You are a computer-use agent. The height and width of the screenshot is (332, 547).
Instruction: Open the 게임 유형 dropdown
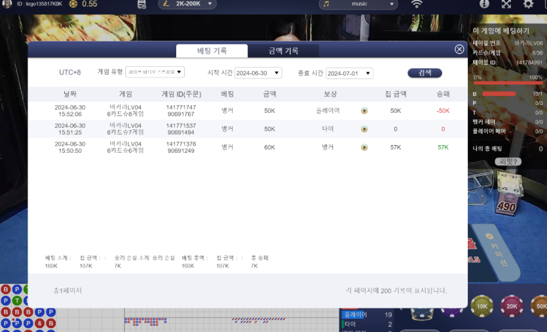155,72
